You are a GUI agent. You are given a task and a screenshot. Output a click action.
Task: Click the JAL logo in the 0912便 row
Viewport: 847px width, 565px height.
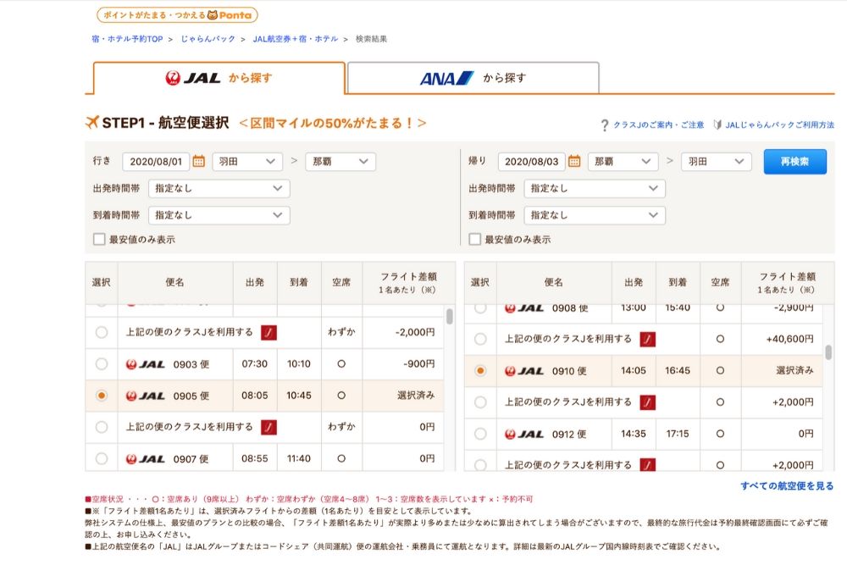click(x=524, y=435)
